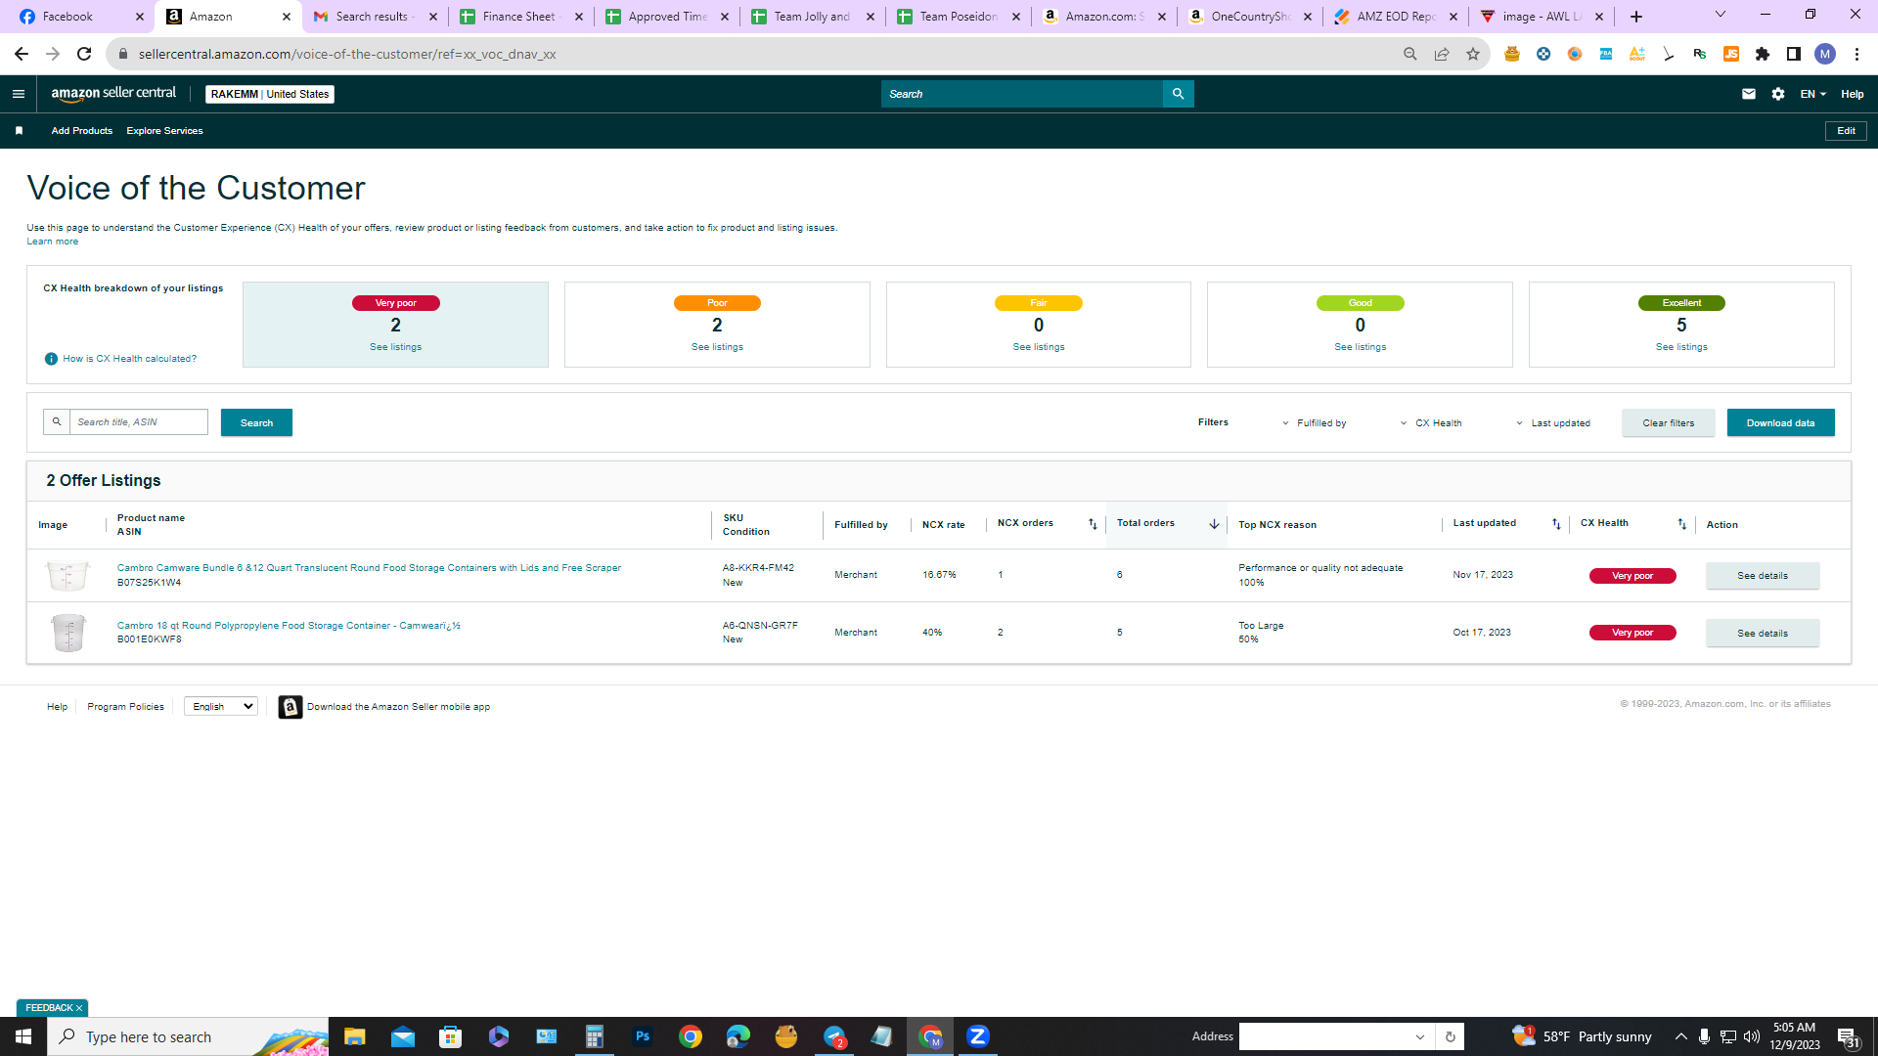Expand the taskbar Address dropdown
Image resolution: width=1878 pixels, height=1056 pixels.
pos(1419,1036)
